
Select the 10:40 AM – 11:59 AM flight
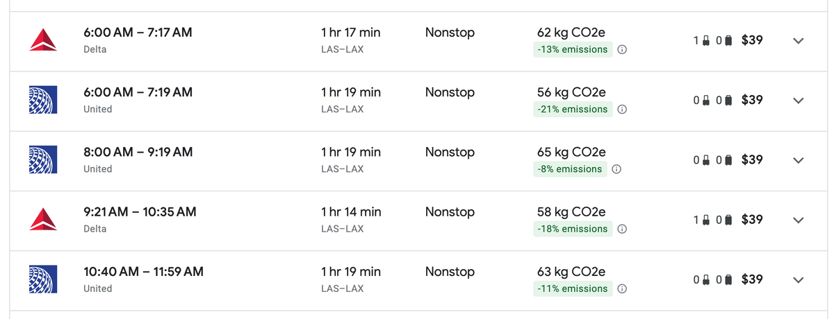(143, 271)
